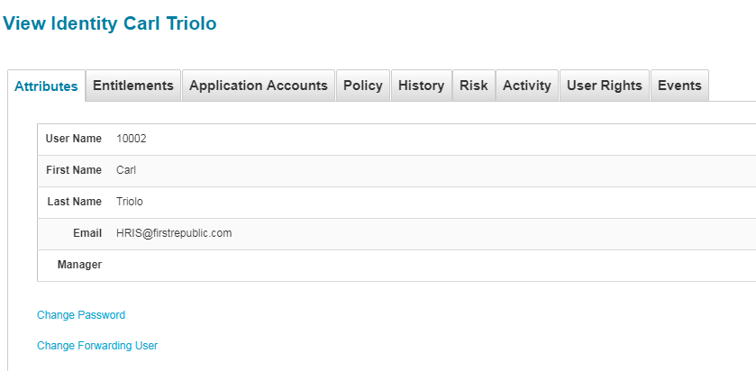Click the User Name row label

click(x=73, y=139)
